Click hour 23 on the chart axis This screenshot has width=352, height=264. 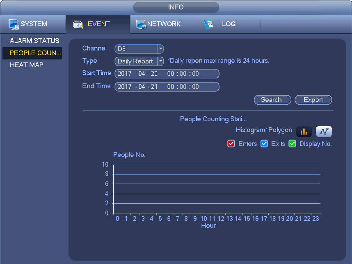315,218
